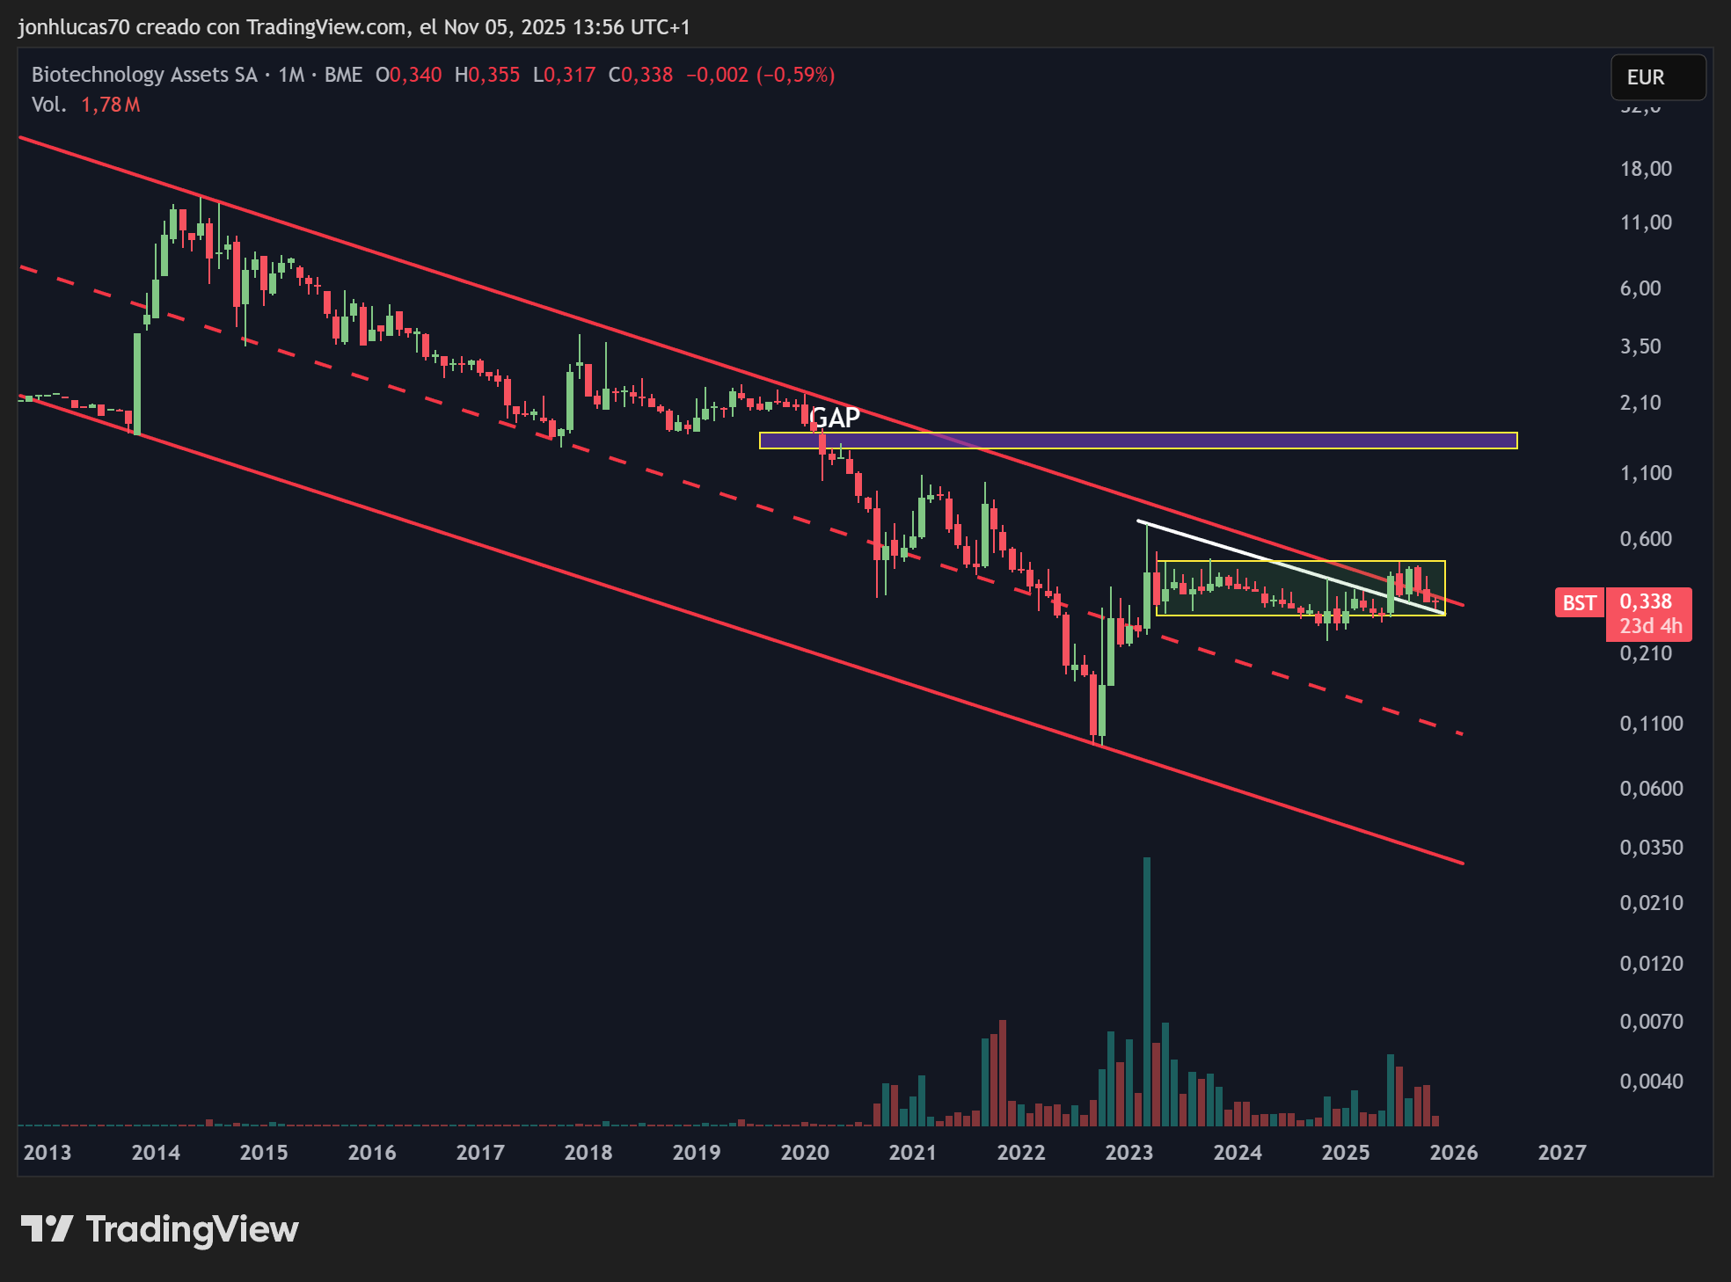
Task: Click the Vol indicator label
Action: (x=48, y=105)
